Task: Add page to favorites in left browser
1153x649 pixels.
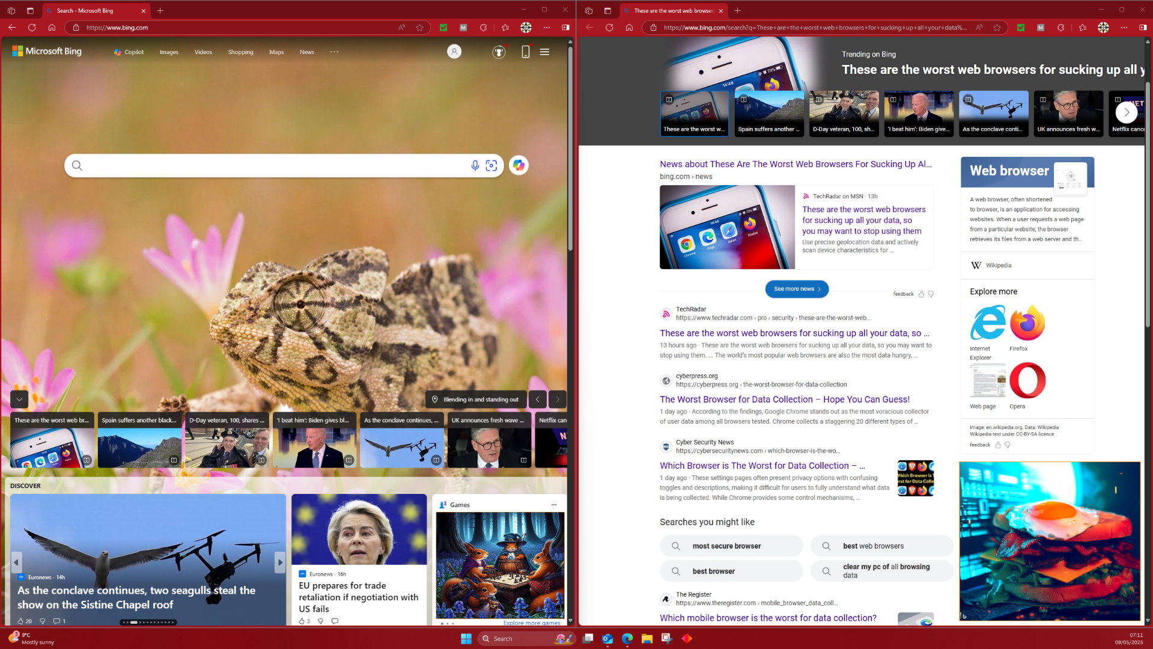Action: coord(420,28)
